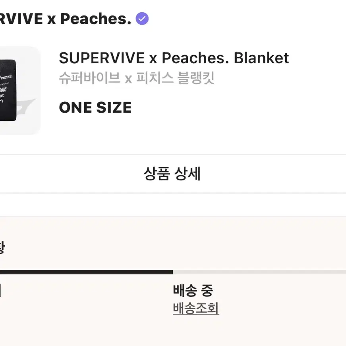This screenshot has width=346, height=346.
Task: Open the 상품 상세 product details button
Action: pyautogui.click(x=172, y=174)
